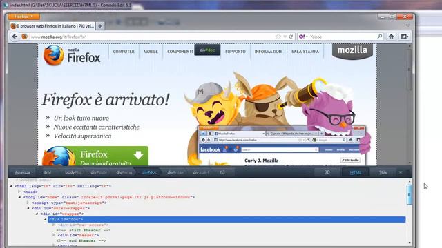Expand the script type node
This screenshot has height=248, width=442.
click(28, 203)
